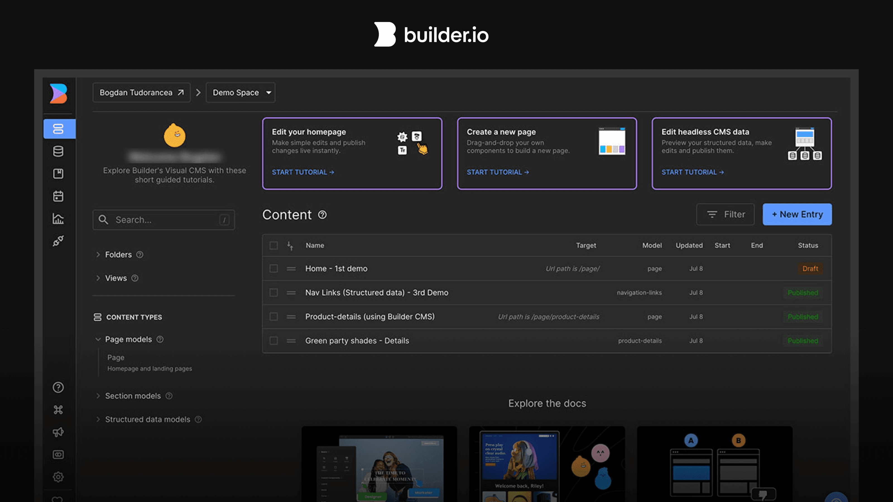
Task: Sort by the Updated column header
Action: pyautogui.click(x=689, y=246)
